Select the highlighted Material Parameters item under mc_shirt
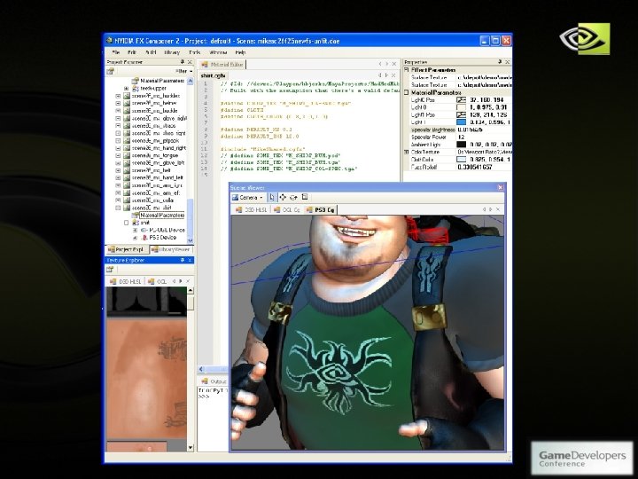The image size is (638, 479). [x=162, y=215]
